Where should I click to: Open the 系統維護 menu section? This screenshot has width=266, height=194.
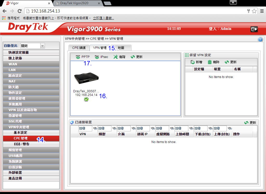tap(31, 161)
